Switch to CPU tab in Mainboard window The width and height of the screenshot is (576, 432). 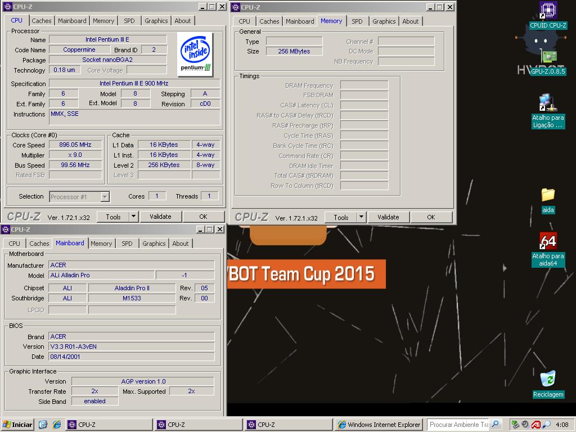[x=14, y=243]
